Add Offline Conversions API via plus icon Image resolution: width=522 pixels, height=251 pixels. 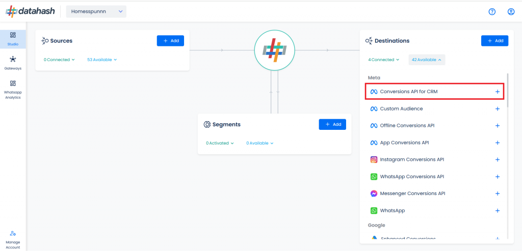pos(498,126)
